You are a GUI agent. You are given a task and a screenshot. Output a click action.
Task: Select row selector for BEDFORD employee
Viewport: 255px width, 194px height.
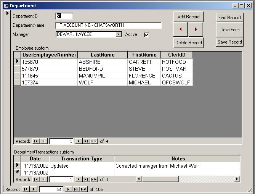point(17,69)
